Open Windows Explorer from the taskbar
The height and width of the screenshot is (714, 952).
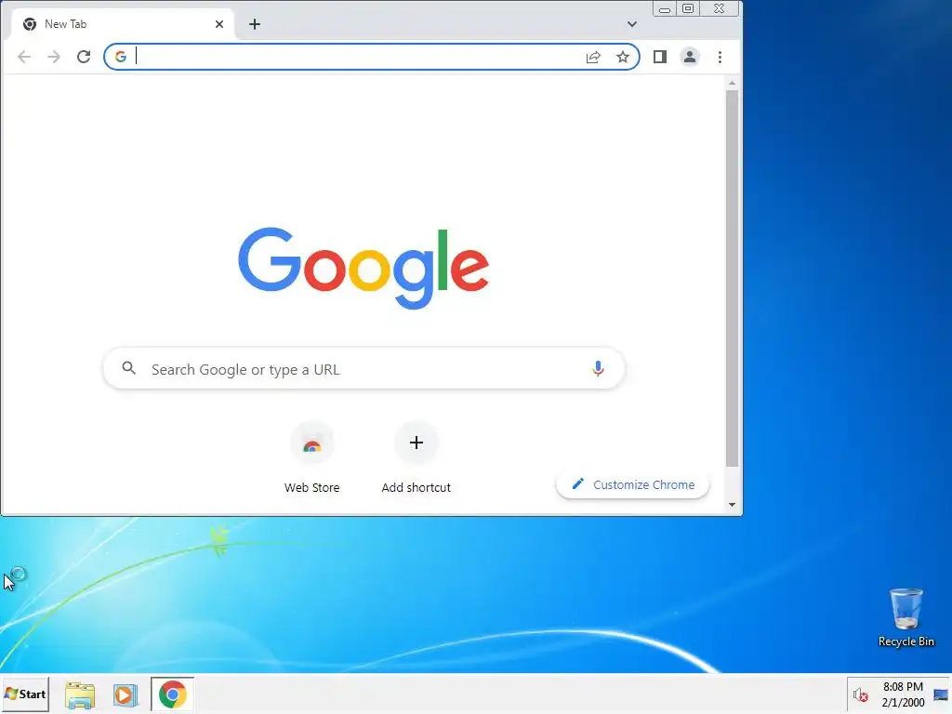coord(80,694)
